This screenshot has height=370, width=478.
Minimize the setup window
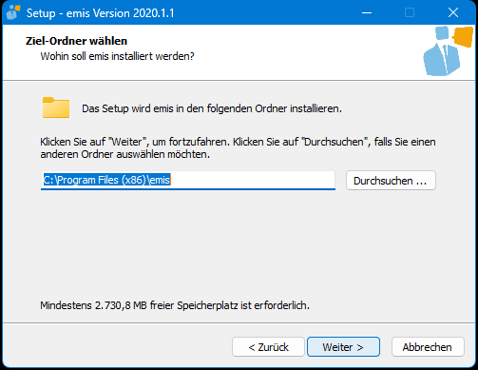tap(367, 12)
